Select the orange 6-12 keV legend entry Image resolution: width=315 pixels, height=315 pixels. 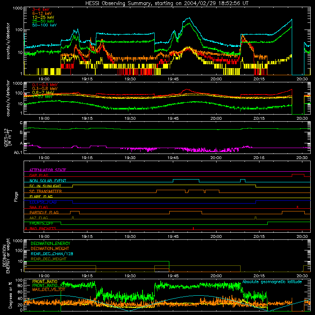(x=42, y=13)
